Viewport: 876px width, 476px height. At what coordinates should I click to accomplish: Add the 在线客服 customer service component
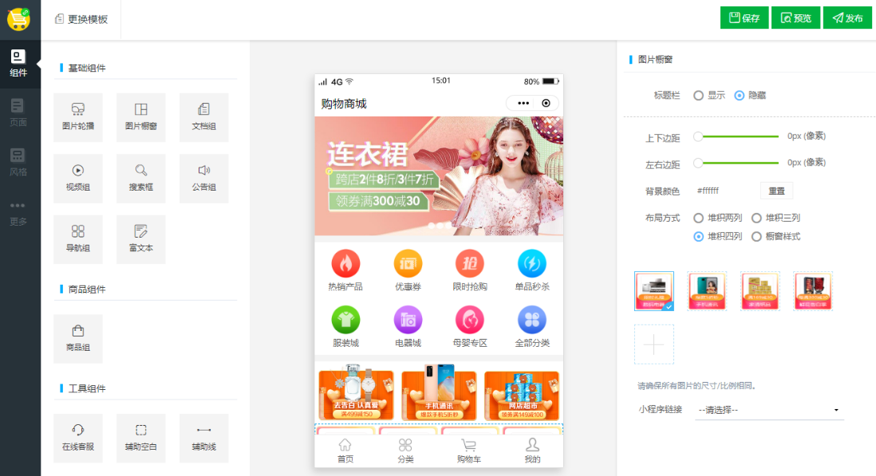point(77,438)
